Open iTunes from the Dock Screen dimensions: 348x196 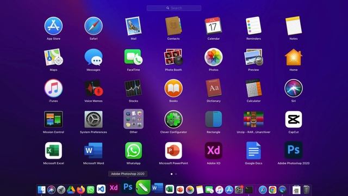pyautogui.click(x=219, y=190)
